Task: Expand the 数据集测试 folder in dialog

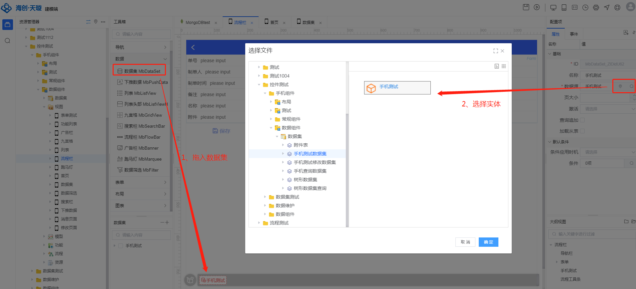Action: [265, 197]
